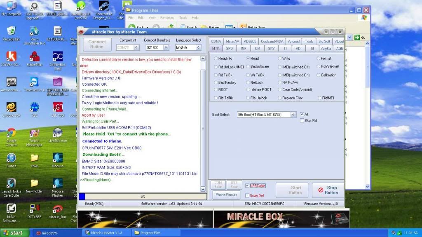Switch to the Tools tab
The height and width of the screenshot is (237, 422).
coord(309,41)
